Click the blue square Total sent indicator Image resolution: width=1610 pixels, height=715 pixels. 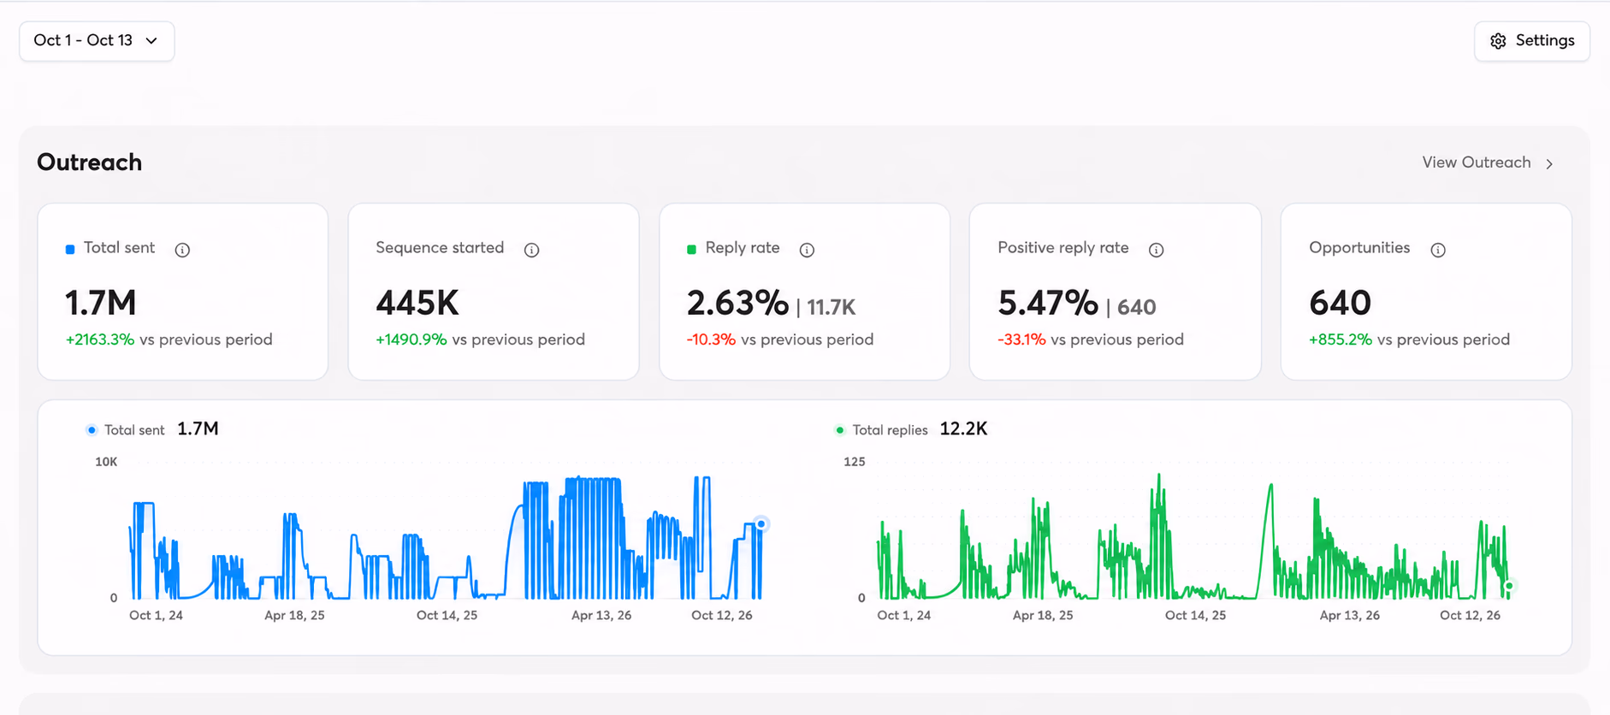click(70, 249)
